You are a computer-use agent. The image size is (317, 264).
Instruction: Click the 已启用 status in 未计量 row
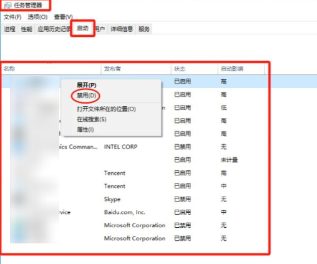(182, 160)
